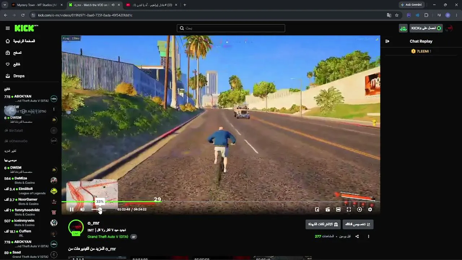Open video player settings gear

[x=370, y=209]
